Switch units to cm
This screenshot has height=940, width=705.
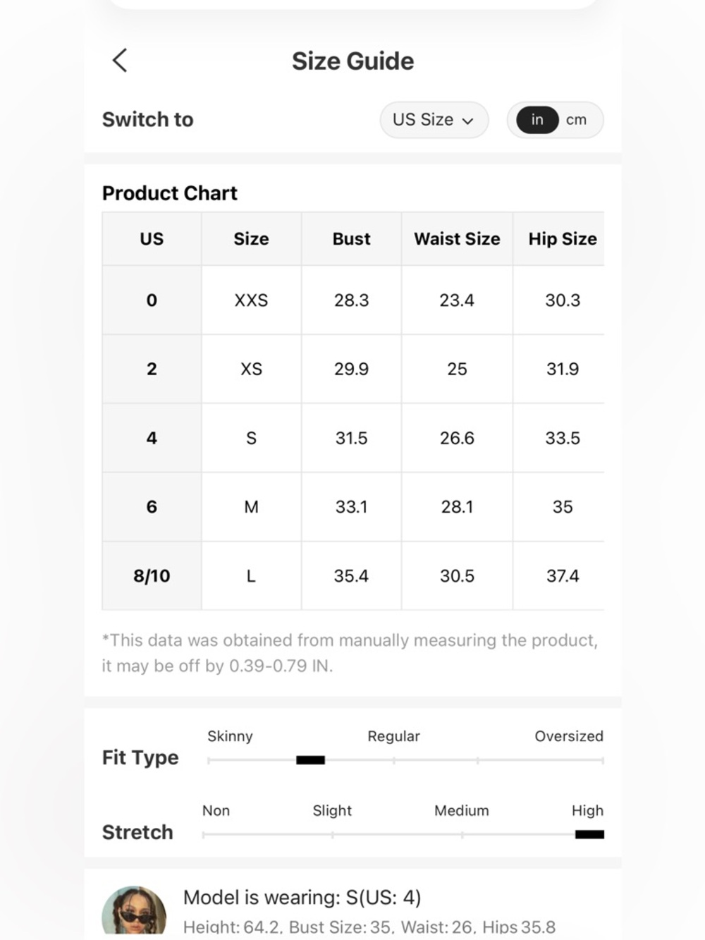pyautogui.click(x=576, y=120)
